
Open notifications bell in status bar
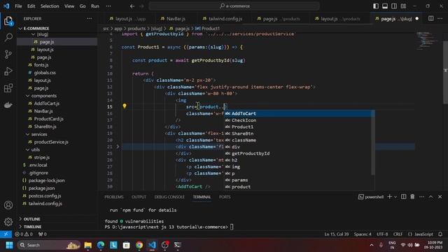440,234
